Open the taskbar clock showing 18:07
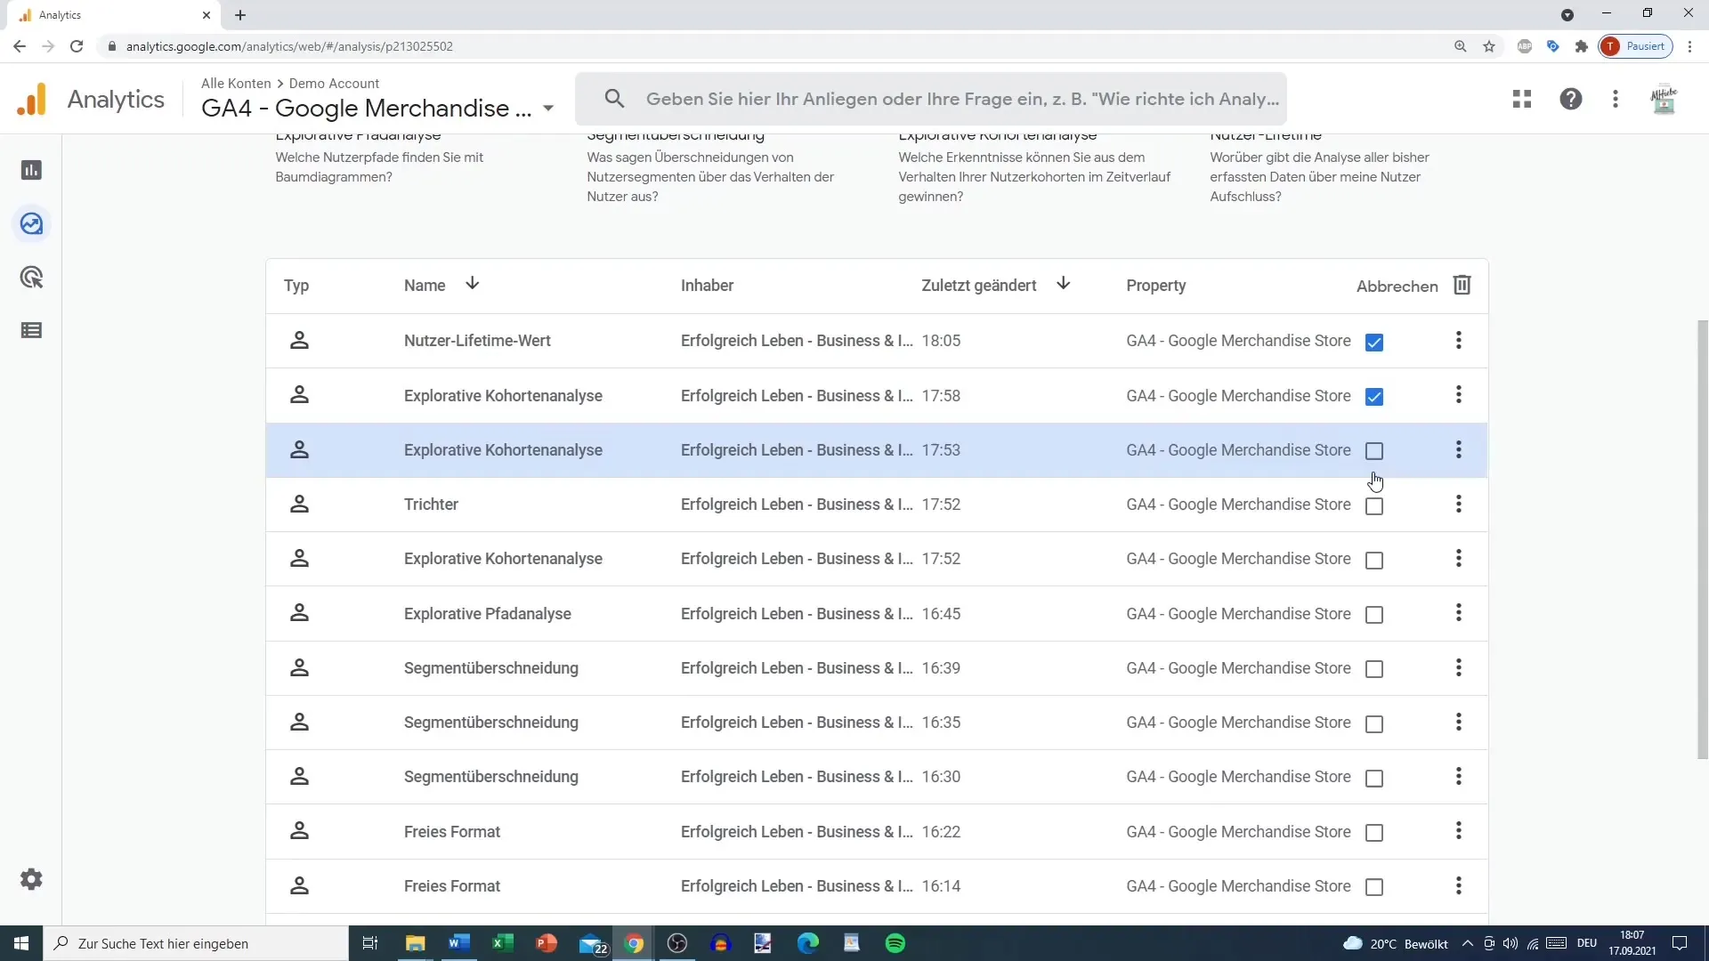 coord(1632,943)
